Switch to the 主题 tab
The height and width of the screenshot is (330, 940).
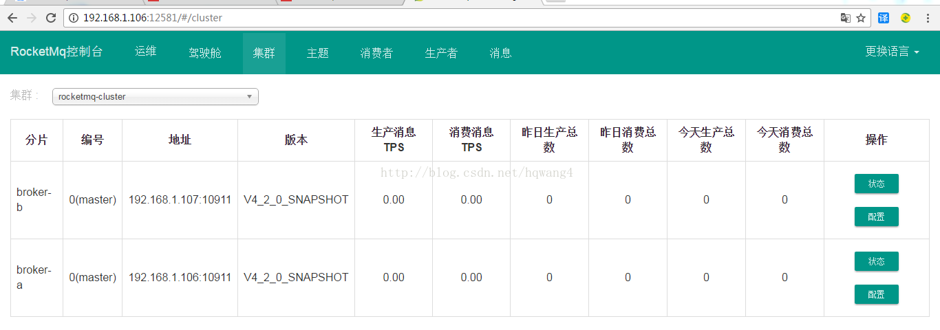(318, 53)
